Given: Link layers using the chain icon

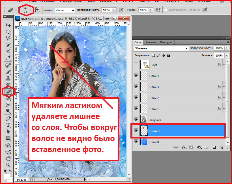Looking at the screenshot, I should pyautogui.click(x=176, y=147).
